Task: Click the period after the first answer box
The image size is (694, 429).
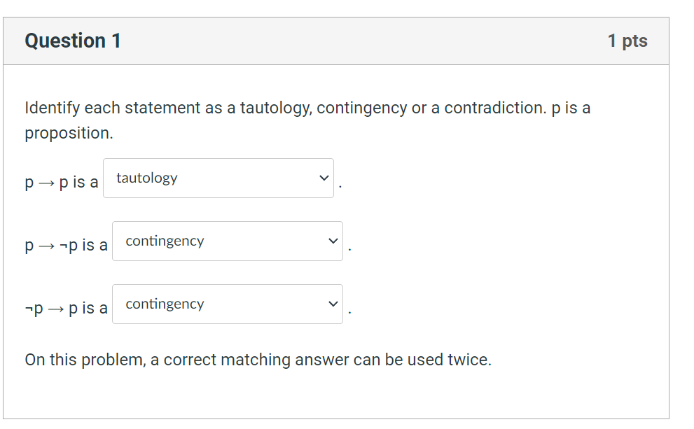Action: [x=340, y=185]
